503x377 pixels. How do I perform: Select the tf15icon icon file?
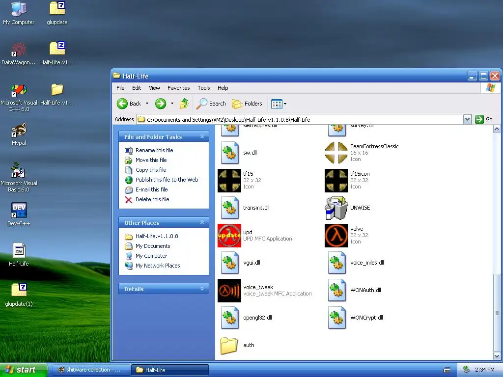(x=336, y=181)
